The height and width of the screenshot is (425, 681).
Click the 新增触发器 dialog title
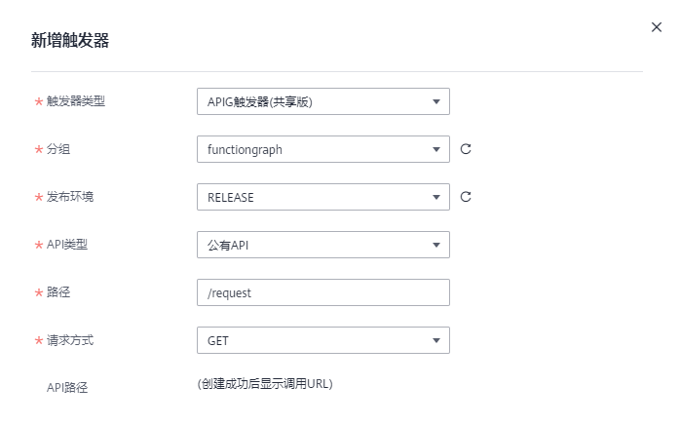click(70, 41)
